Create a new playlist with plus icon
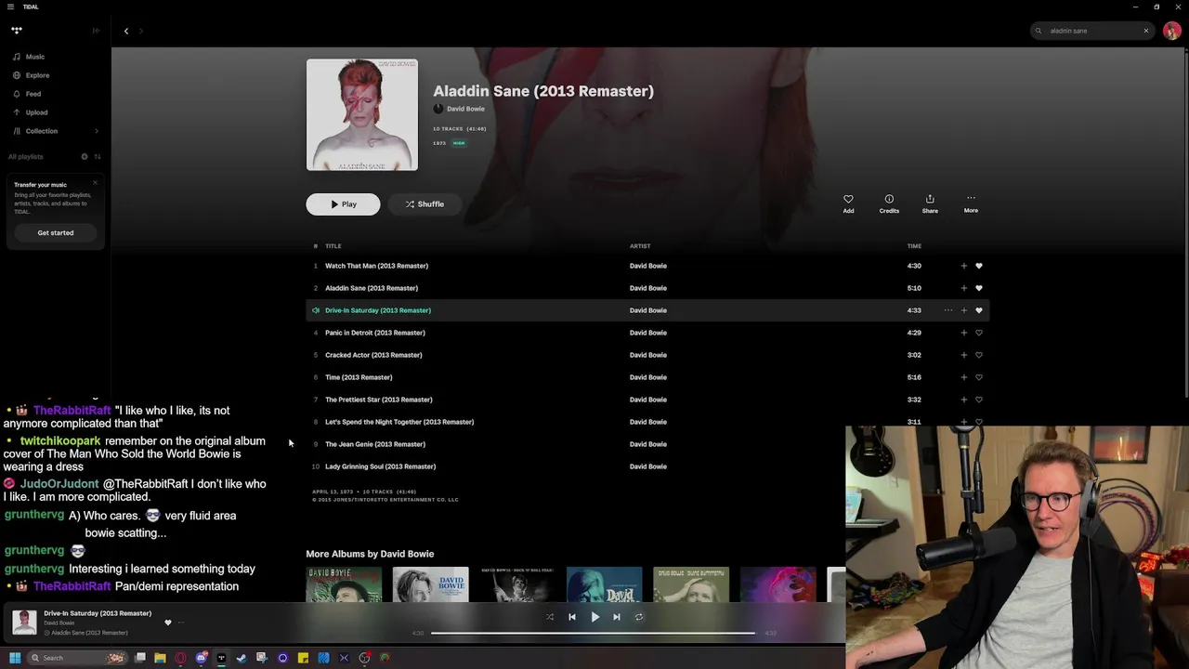Viewport: 1189px width, 669px height. [84, 156]
